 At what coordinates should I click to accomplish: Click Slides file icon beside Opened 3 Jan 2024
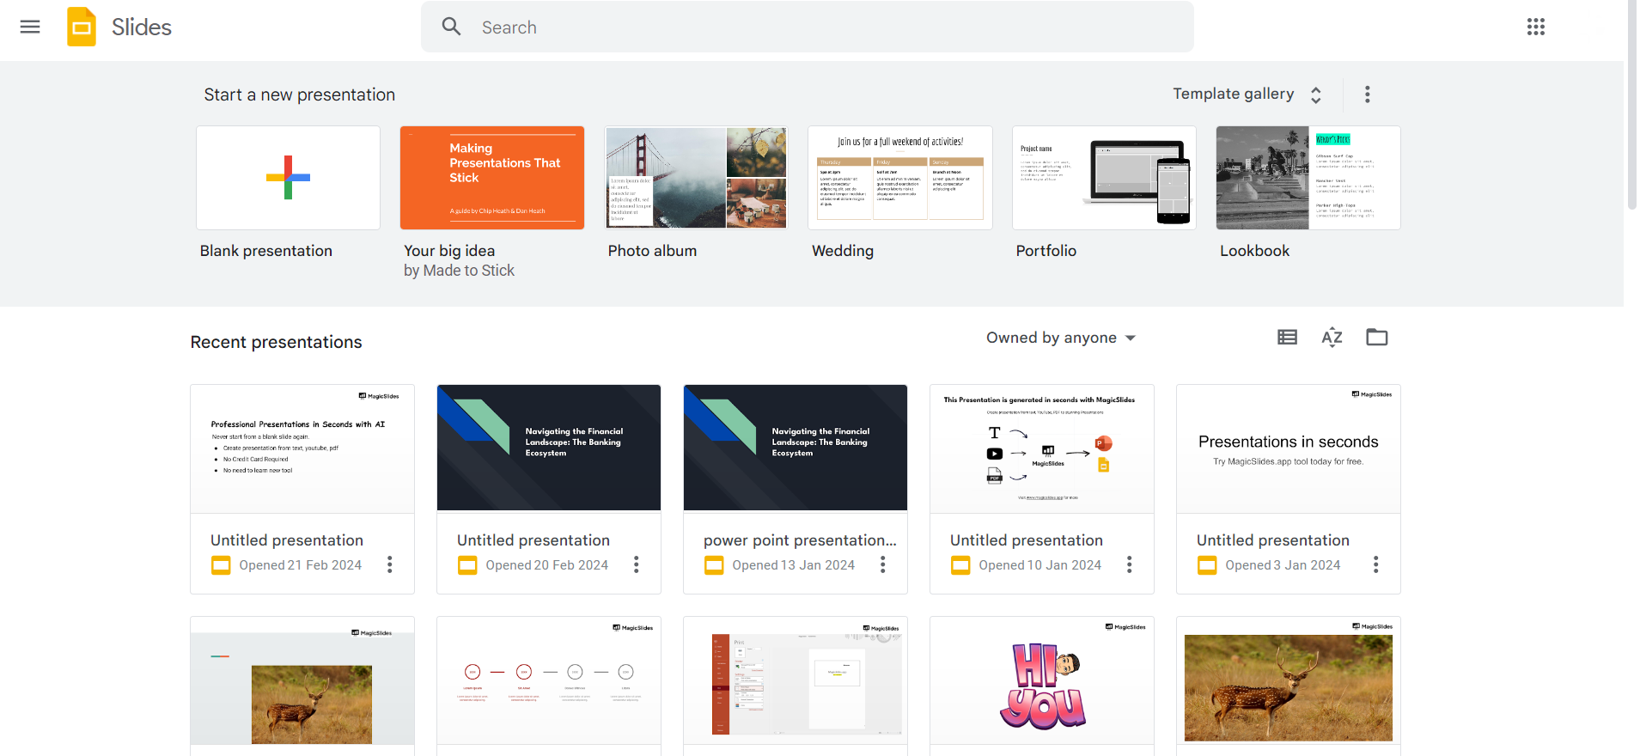click(1207, 565)
